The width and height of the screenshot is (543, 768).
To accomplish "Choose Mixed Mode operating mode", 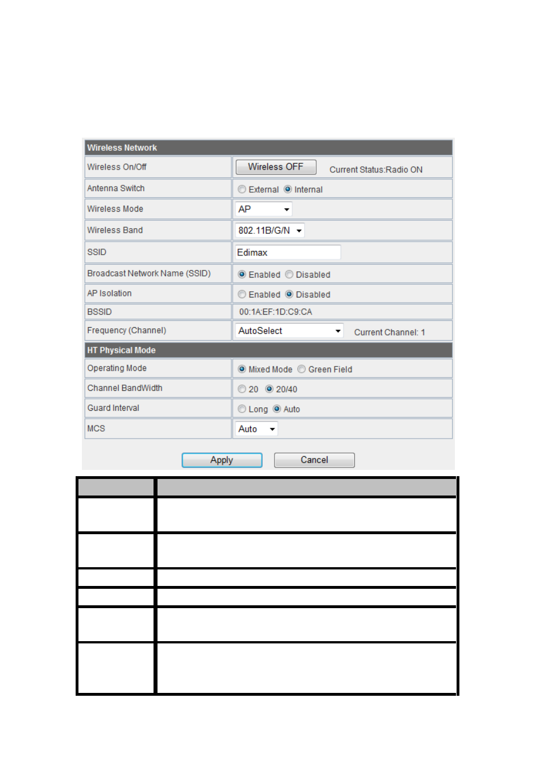I will point(242,369).
